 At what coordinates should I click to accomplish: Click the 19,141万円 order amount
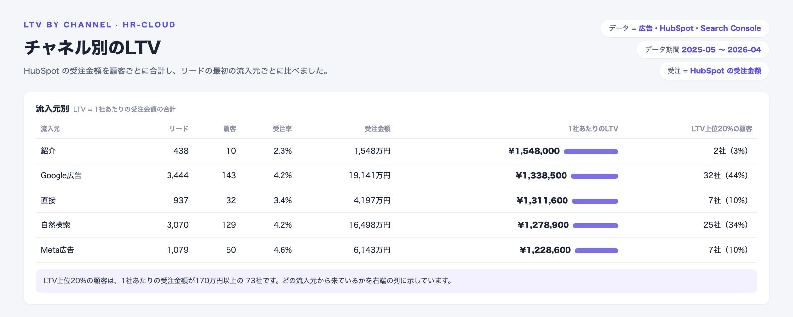(370, 175)
